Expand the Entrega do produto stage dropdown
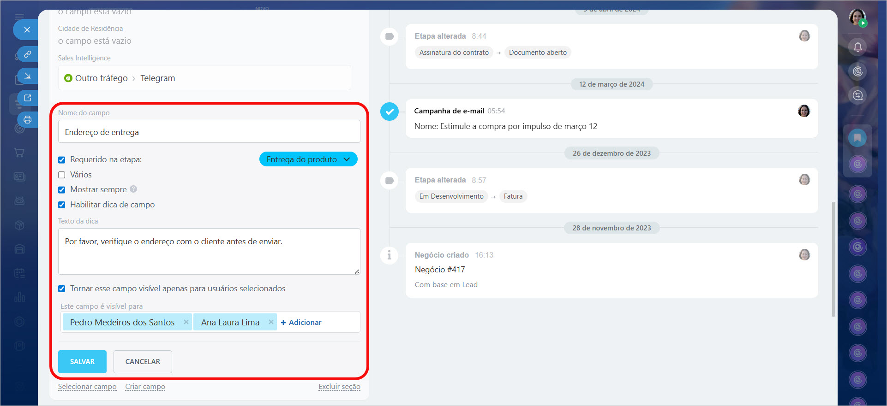Viewport: 887px width, 406px height. pos(308,159)
